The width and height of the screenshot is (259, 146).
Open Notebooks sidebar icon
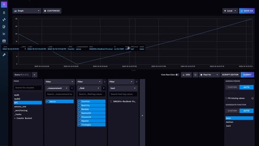pyautogui.click(x=4, y=27)
